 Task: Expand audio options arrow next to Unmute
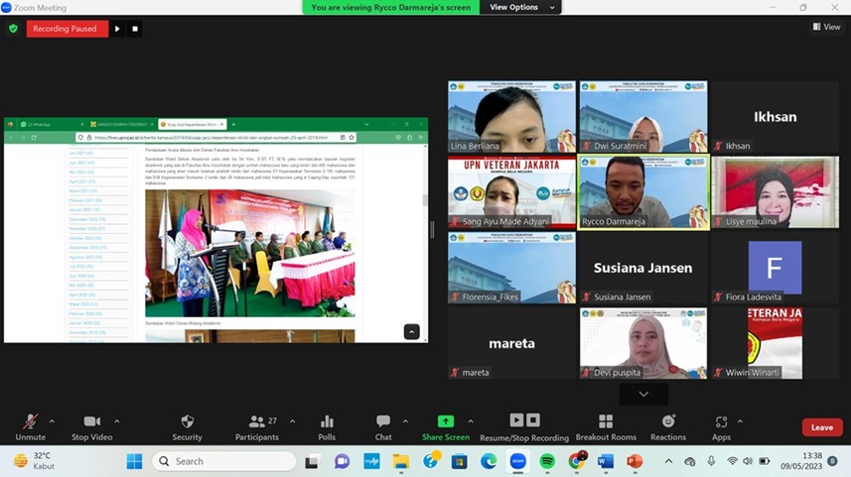point(52,420)
